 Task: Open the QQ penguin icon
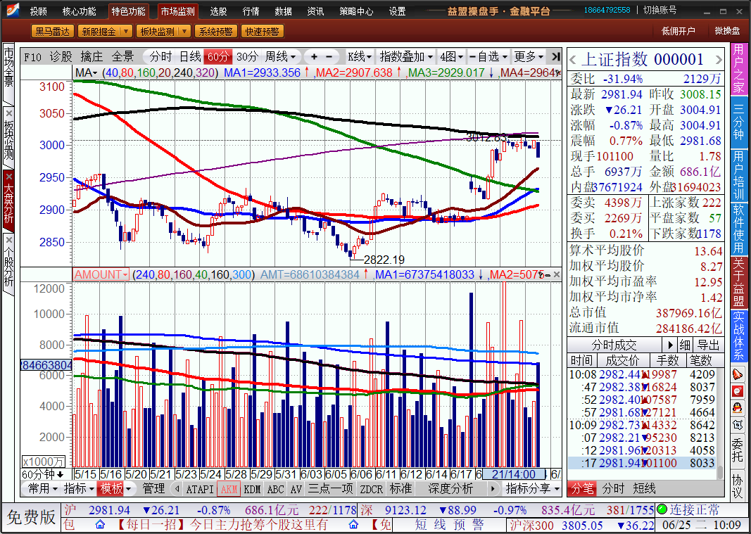[x=738, y=407]
